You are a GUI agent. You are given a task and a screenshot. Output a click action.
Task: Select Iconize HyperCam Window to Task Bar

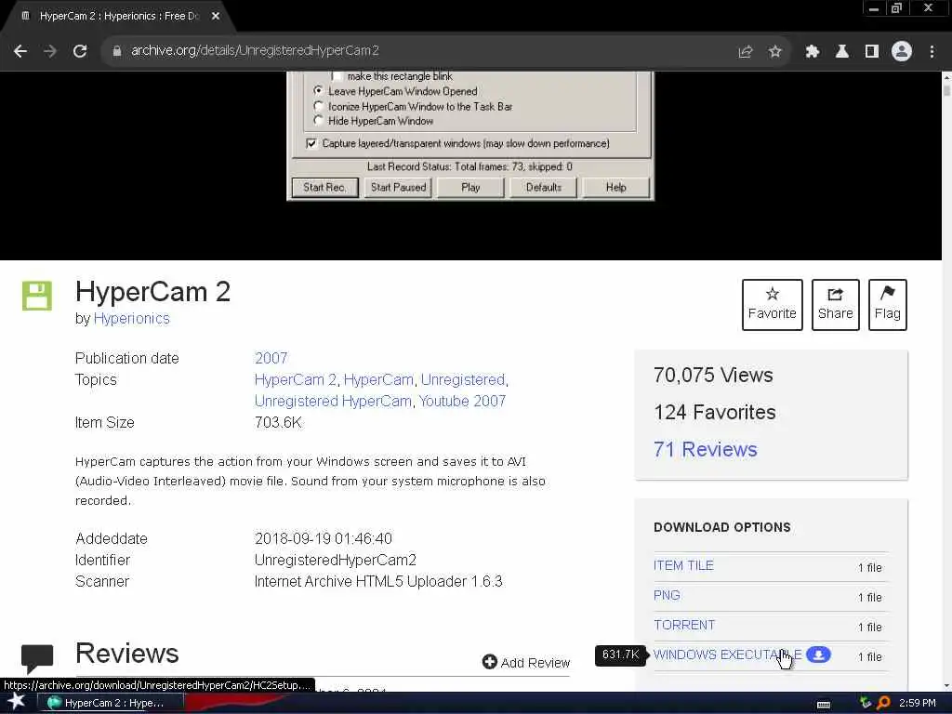coord(318,106)
